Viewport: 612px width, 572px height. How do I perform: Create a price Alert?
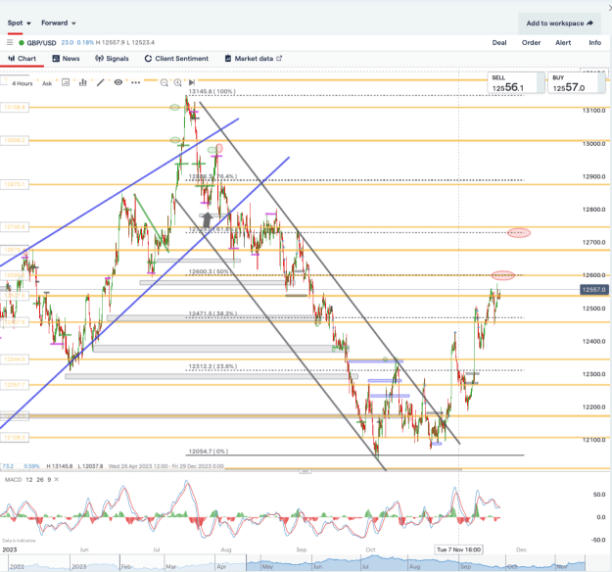click(563, 42)
